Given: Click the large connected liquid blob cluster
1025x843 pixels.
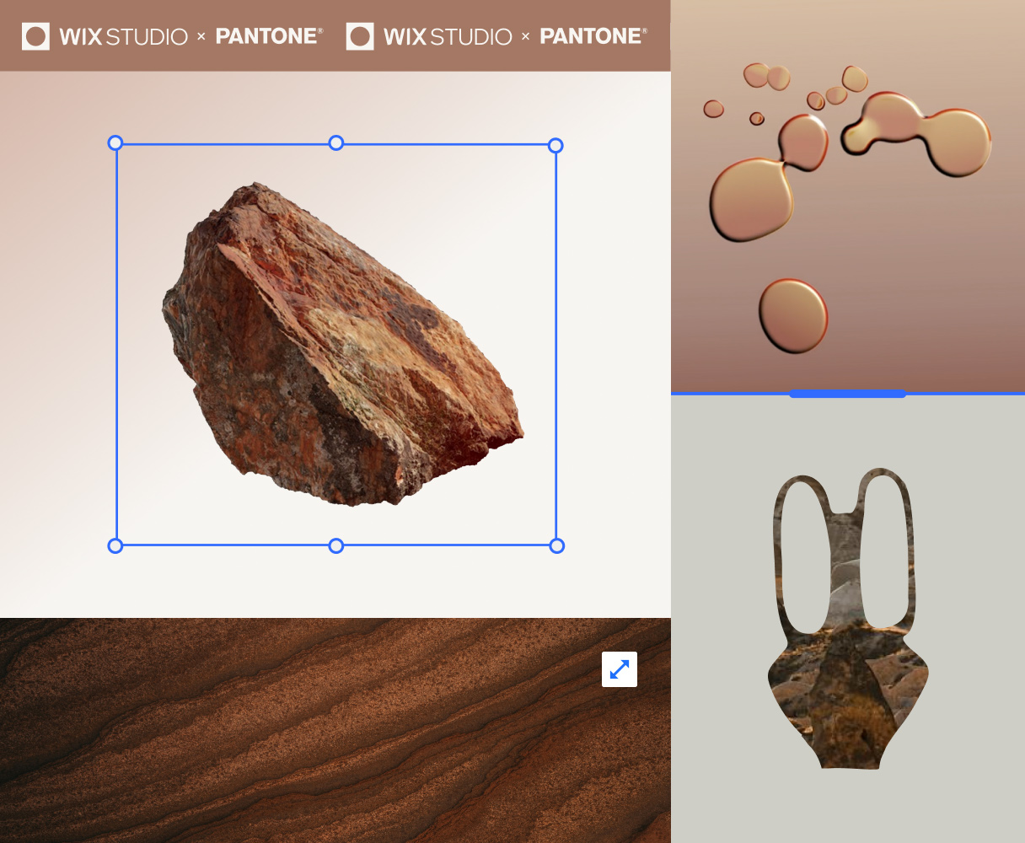Looking at the screenshot, I should [919, 135].
